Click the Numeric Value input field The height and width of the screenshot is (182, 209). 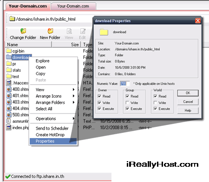125,83
